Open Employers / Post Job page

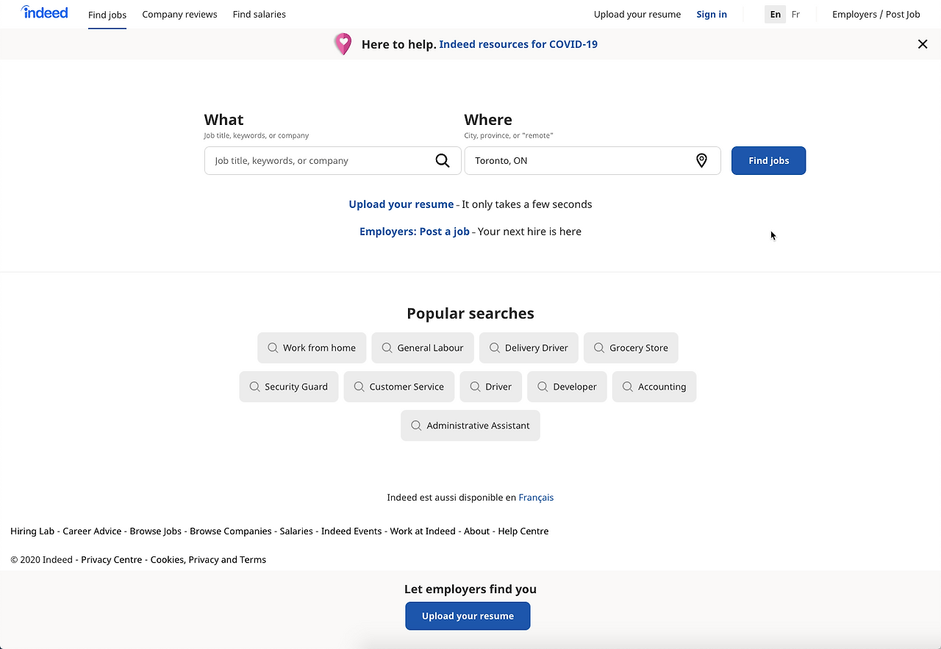[876, 15]
